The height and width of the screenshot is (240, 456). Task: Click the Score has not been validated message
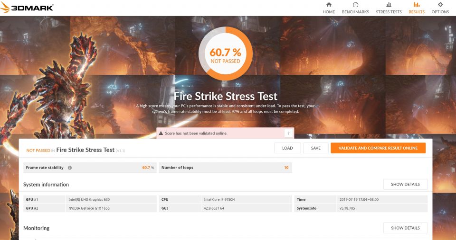196,133
